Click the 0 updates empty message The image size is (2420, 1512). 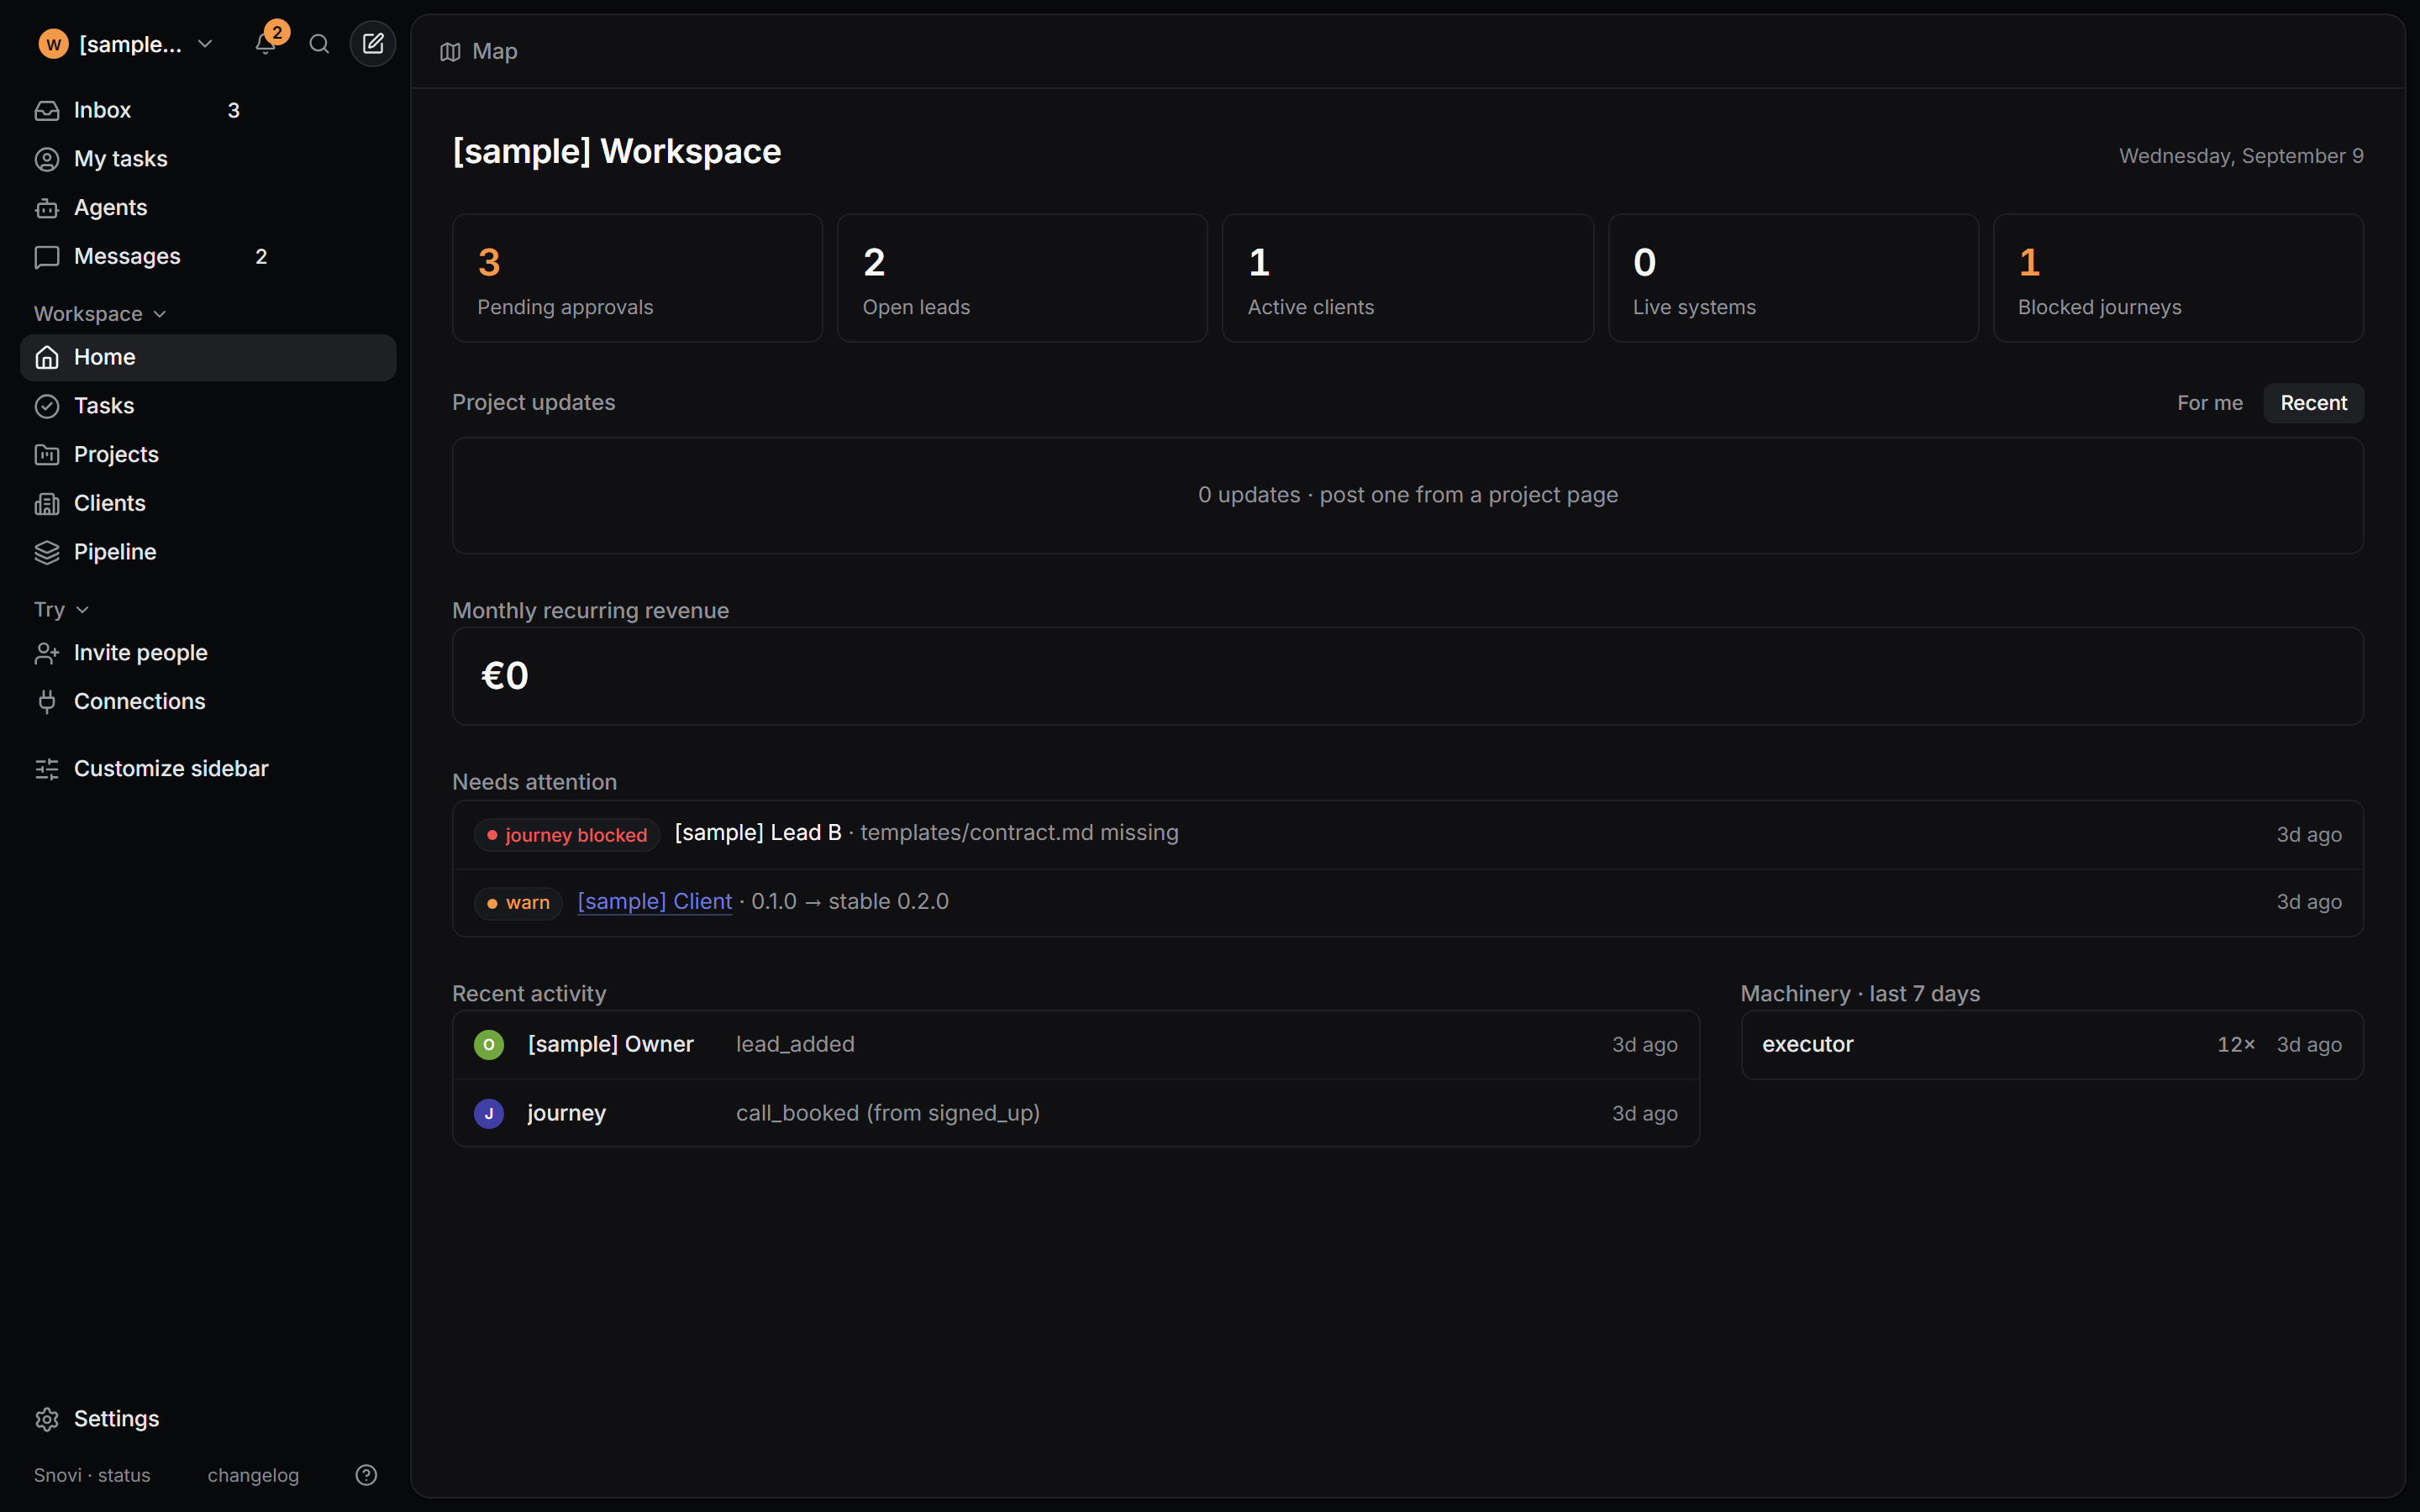[x=1408, y=496]
